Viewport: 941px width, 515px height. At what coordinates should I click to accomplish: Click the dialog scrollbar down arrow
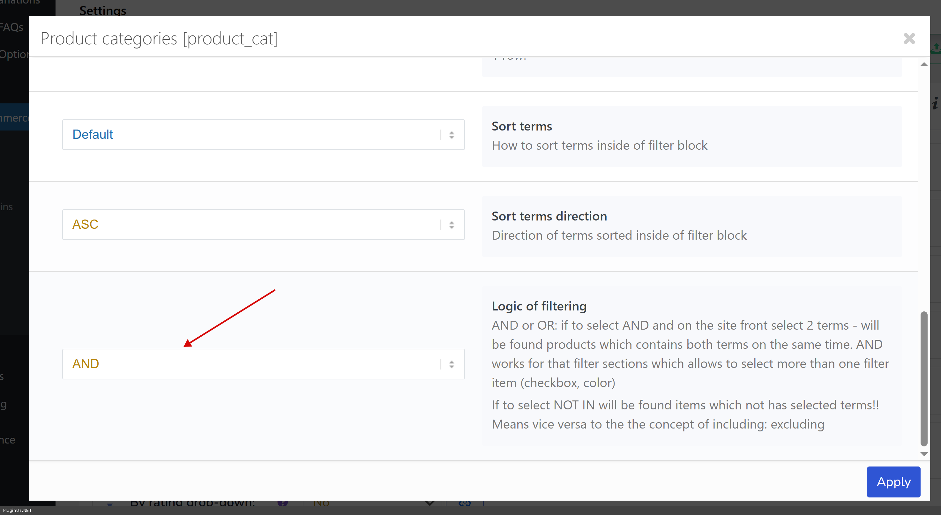pyautogui.click(x=923, y=454)
